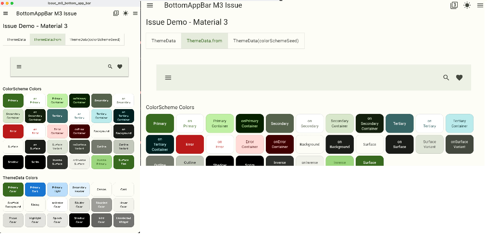Click the BottomAppBar heart icon in left window
487x234 pixels.
(120, 66)
